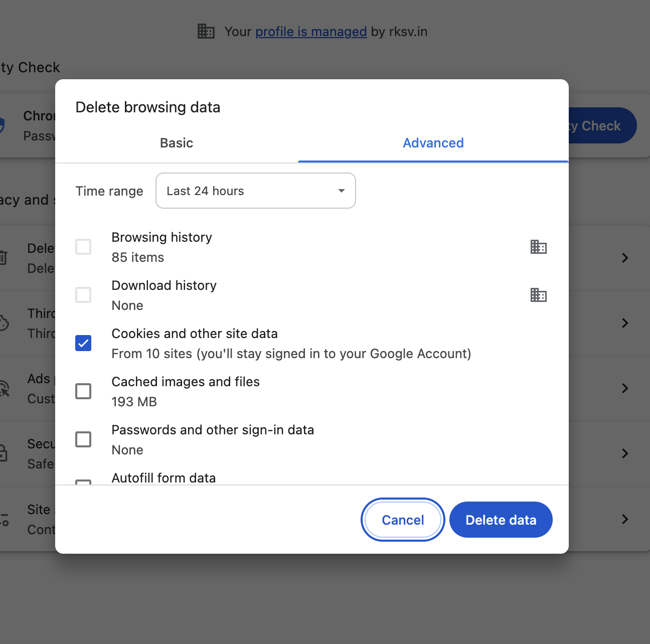The height and width of the screenshot is (644, 650).
Task: Toggle the Autofill form data checkbox
Action: tap(83, 482)
